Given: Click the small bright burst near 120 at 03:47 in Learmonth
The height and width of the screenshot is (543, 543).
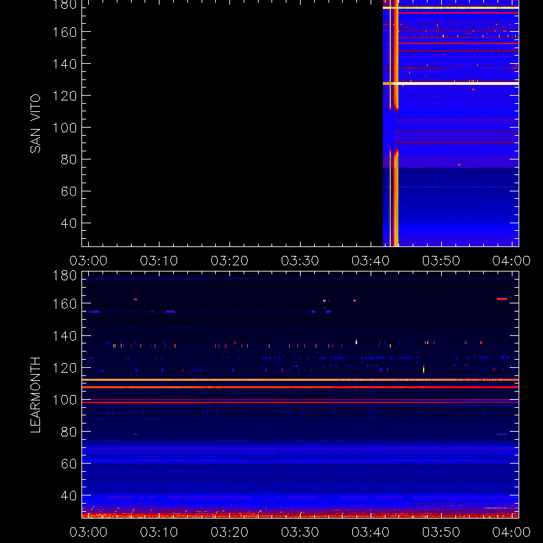Looking at the screenshot, I should click(x=424, y=369).
